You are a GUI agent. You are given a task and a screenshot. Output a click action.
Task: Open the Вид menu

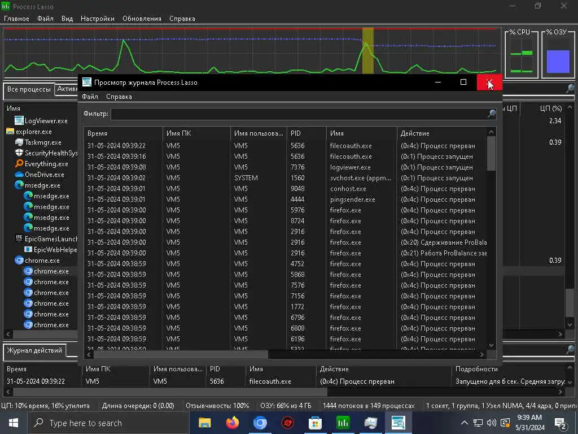coord(67,19)
